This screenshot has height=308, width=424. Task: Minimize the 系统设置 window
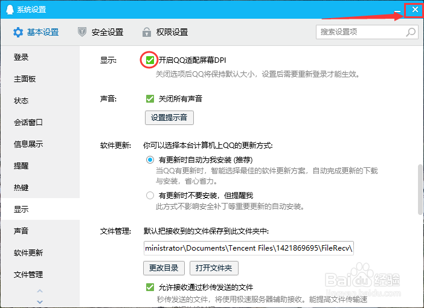397,10
